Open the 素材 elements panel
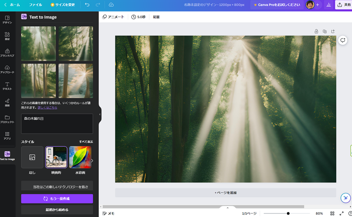Image resolution: width=352 pixels, height=217 pixels. (7, 36)
